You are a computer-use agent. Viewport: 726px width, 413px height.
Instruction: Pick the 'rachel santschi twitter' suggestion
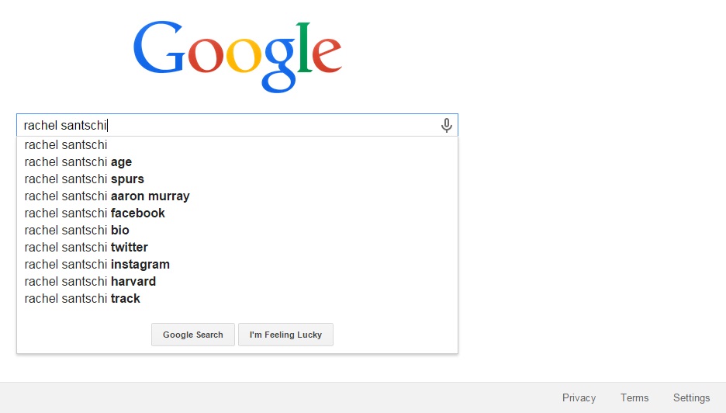pyautogui.click(x=237, y=248)
